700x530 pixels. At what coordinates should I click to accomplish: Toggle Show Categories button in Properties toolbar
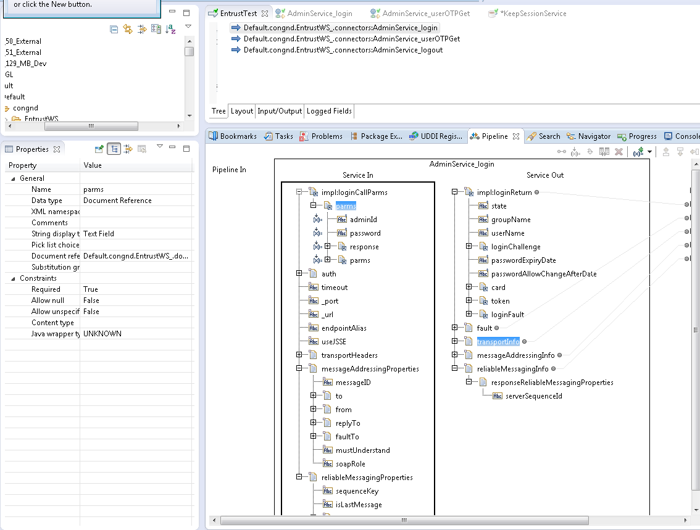point(114,149)
